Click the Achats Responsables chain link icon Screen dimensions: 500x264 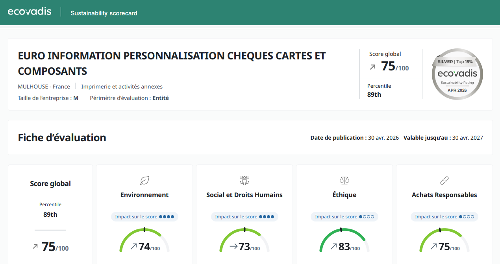pyautogui.click(x=444, y=181)
